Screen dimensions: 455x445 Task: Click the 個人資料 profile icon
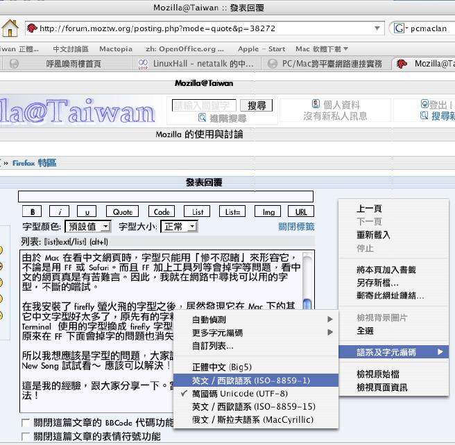316,103
